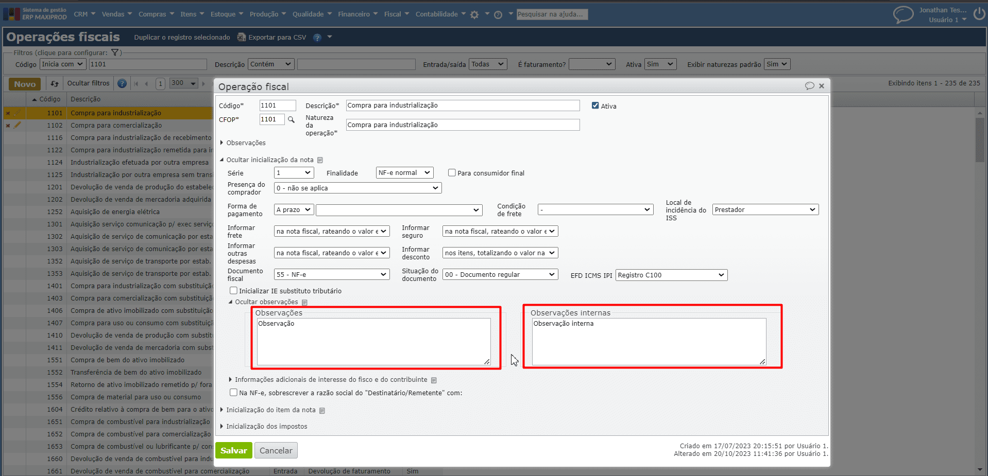Open the EFD ICMS IPI dropdown
Viewport: 988px width, 476px height.
point(671,275)
